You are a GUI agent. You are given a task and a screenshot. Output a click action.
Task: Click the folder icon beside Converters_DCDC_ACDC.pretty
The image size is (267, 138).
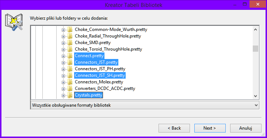tap(70, 88)
